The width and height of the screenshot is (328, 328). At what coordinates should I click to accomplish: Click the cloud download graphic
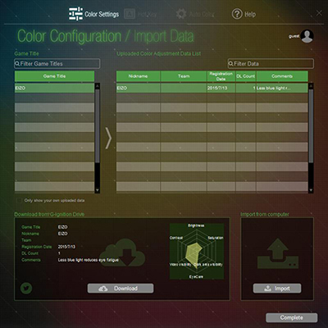coord(122,253)
